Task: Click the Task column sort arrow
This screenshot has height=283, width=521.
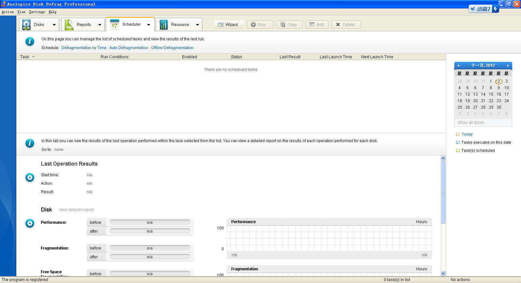Action: tap(33, 57)
